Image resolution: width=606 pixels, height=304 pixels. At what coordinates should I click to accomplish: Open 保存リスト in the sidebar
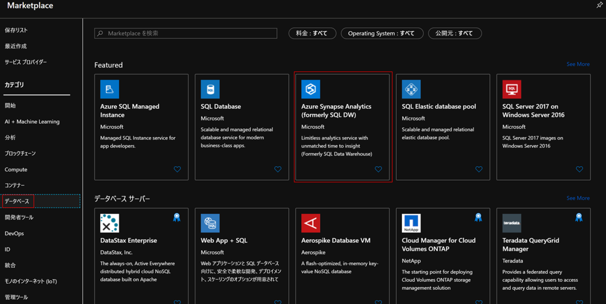(16, 30)
